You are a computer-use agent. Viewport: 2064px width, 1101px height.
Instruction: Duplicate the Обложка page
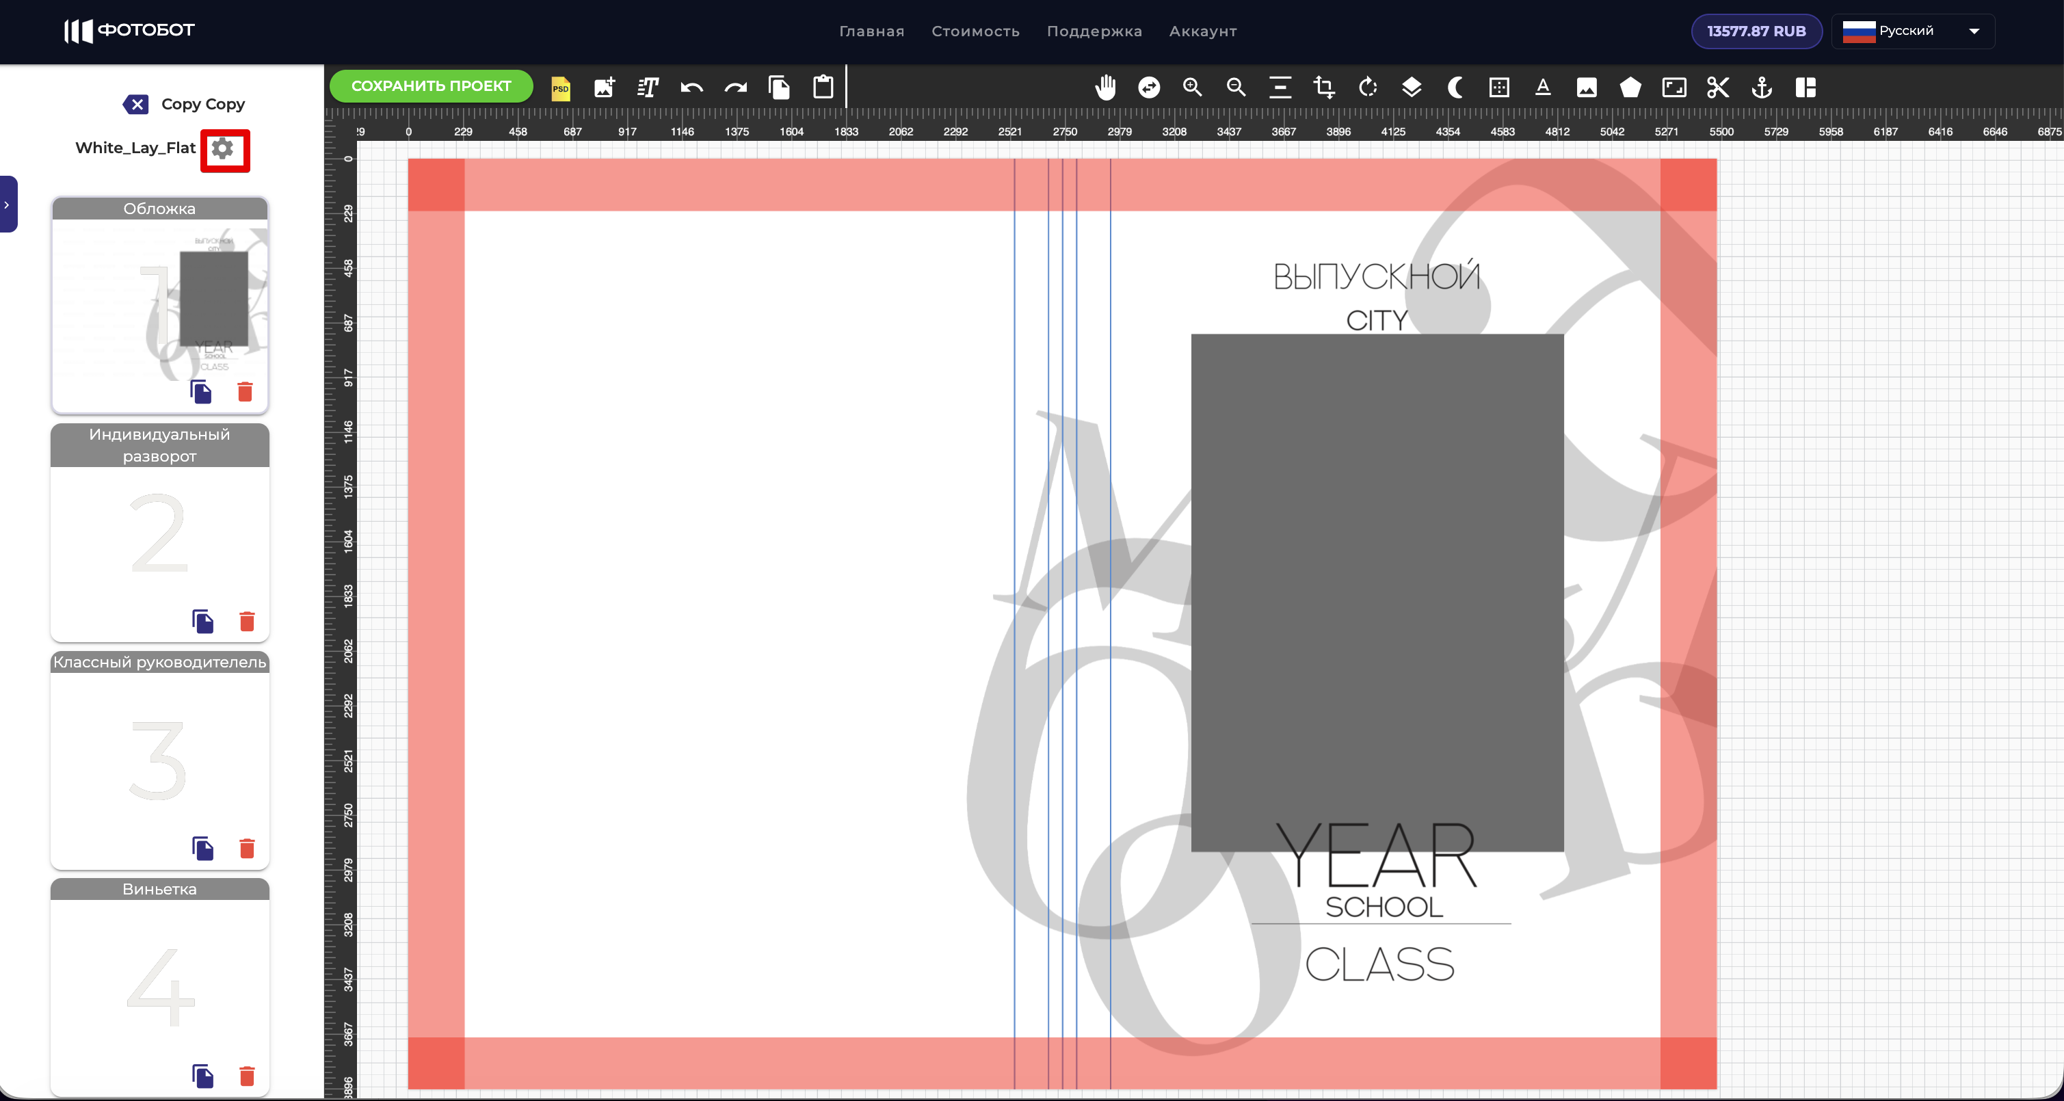(x=201, y=391)
